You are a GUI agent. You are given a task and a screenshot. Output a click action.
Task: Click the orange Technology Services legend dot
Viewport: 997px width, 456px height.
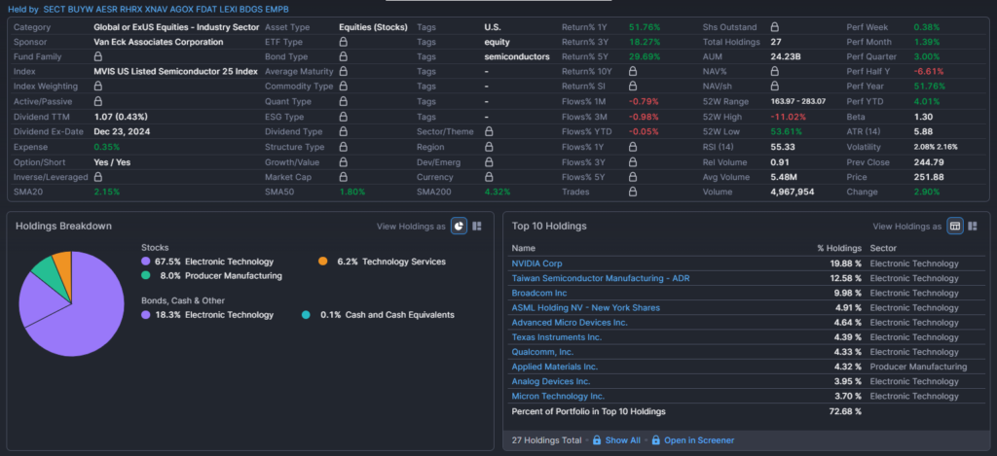coord(323,262)
